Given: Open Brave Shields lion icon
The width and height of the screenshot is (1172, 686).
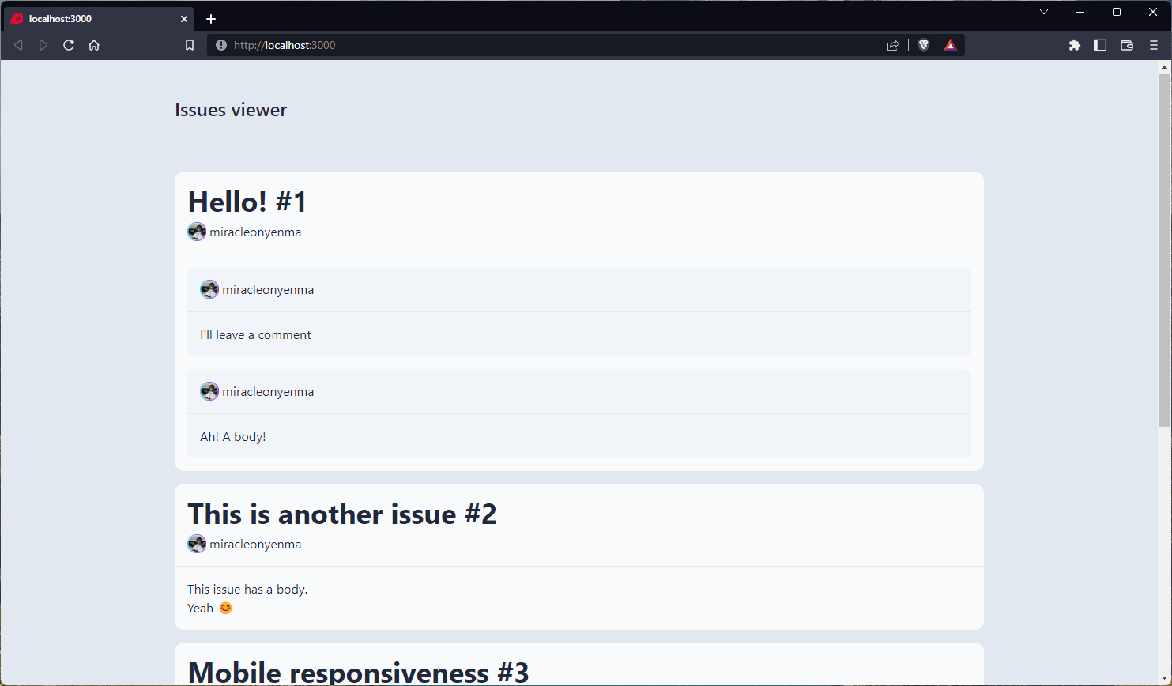Looking at the screenshot, I should [x=923, y=45].
